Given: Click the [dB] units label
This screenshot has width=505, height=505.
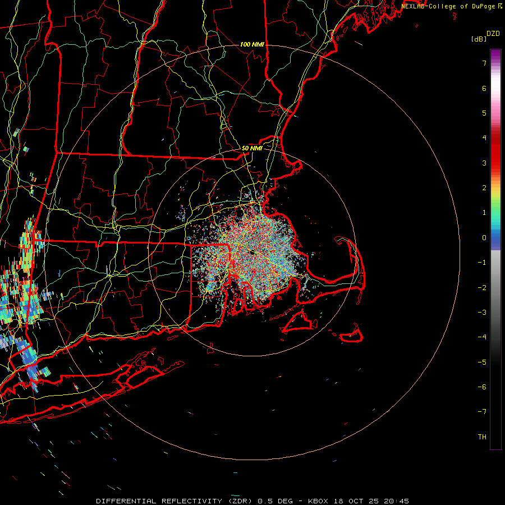Looking at the screenshot, I should coord(479,39).
